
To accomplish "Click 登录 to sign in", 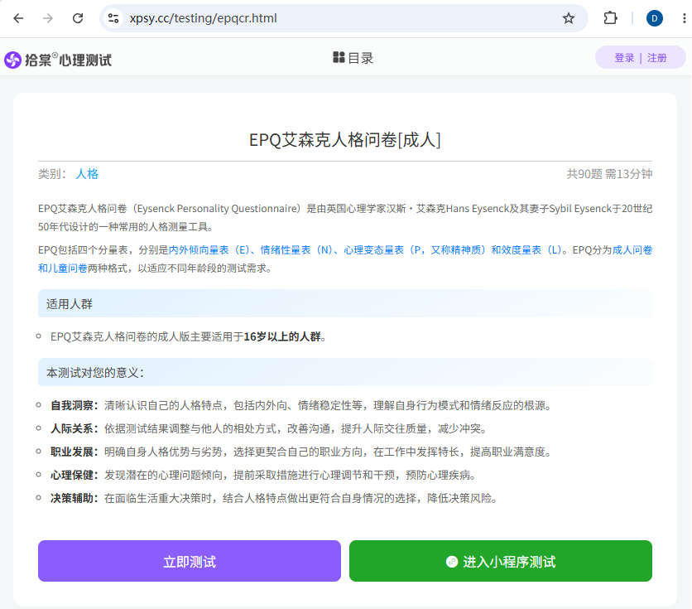I will [x=624, y=58].
